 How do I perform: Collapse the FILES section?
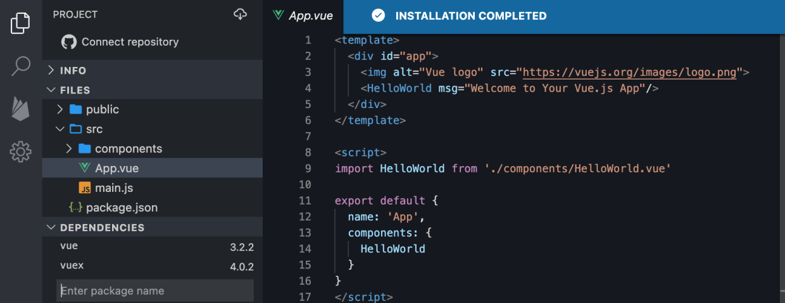pyautogui.click(x=153, y=90)
